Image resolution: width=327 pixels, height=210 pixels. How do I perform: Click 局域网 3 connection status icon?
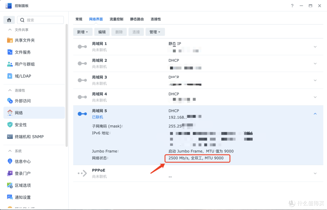[x=82, y=80]
